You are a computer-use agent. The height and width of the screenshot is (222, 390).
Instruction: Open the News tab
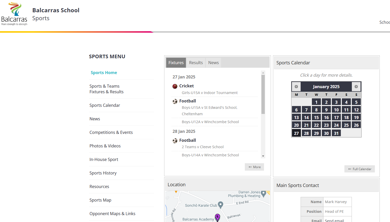[213, 63]
